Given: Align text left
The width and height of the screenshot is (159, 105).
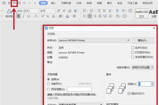Looking at the screenshot, I should point(85,16).
